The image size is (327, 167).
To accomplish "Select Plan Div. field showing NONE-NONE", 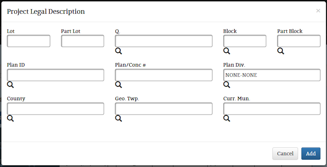I will pos(272,75).
